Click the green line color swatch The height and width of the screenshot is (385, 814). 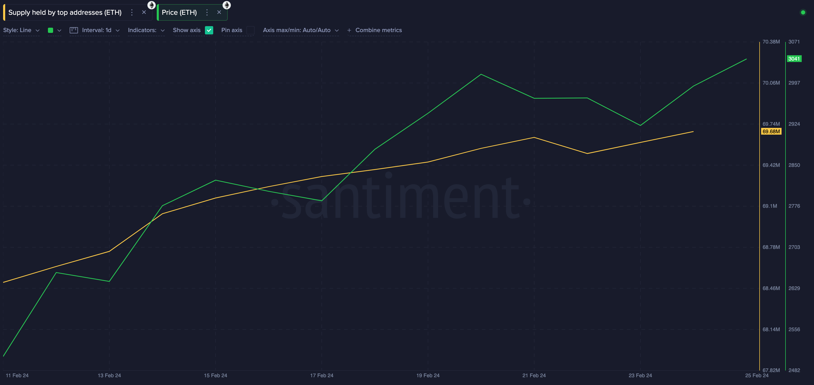pos(50,30)
